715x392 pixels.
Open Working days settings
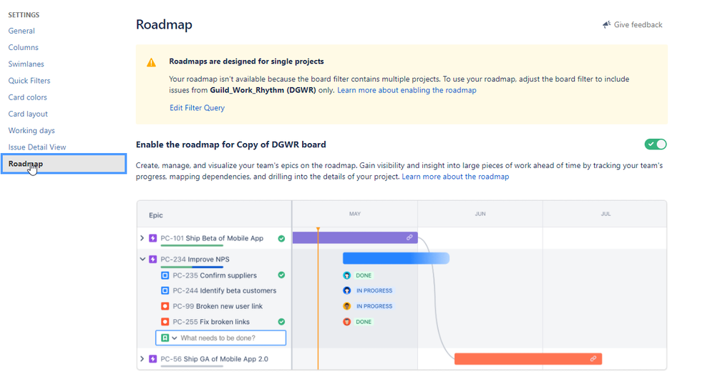point(31,131)
